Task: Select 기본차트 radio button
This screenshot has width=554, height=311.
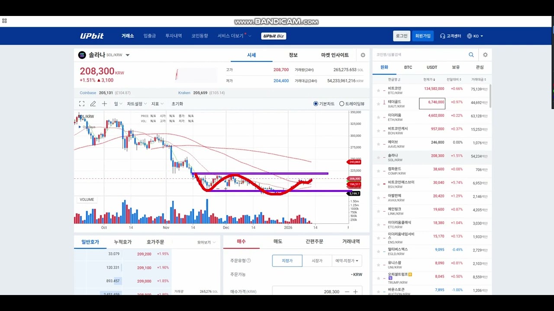Action: point(316,104)
